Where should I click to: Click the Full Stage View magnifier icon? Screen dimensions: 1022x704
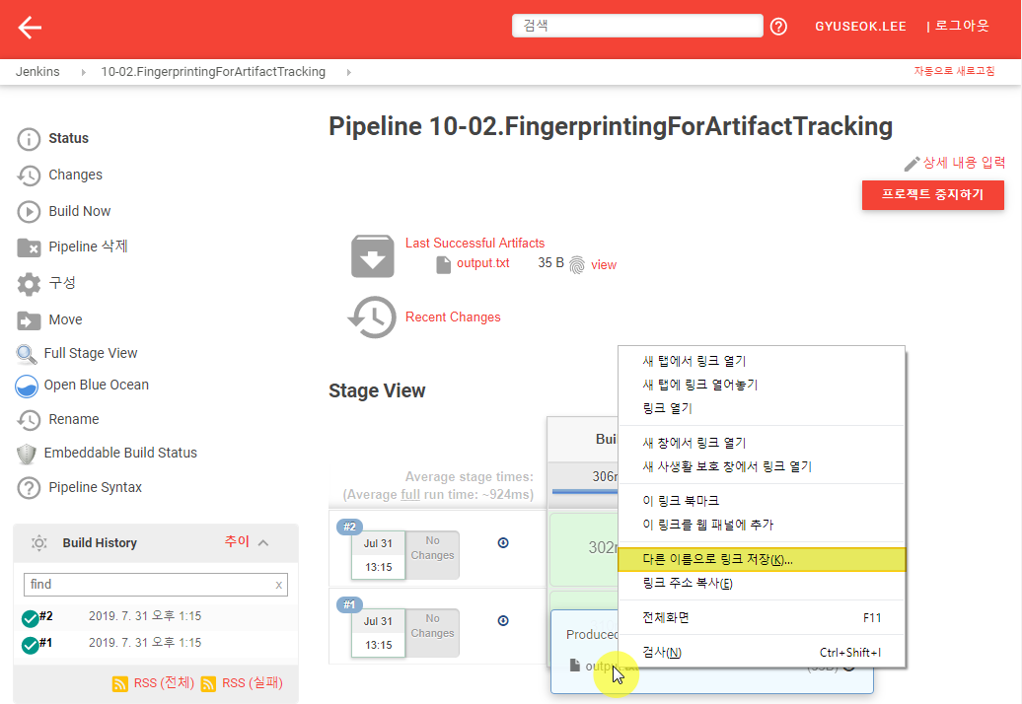[28, 354]
